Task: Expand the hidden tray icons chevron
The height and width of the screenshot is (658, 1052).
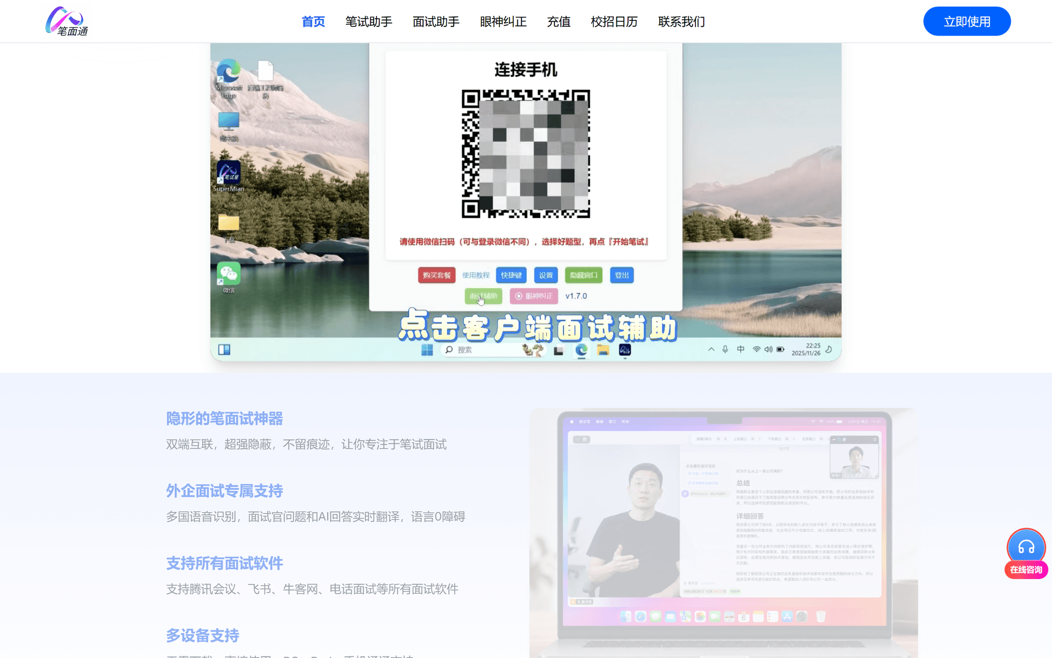Action: pos(711,349)
